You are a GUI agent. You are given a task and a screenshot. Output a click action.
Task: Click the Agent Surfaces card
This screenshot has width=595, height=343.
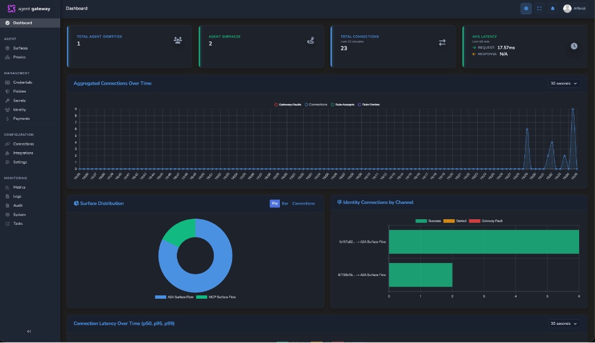(262, 47)
